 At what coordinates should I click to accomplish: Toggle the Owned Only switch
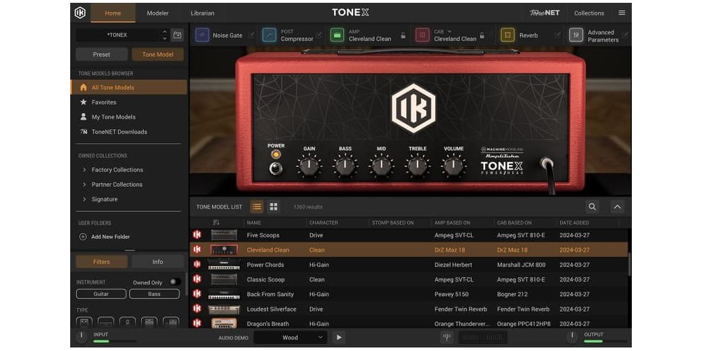point(175,282)
